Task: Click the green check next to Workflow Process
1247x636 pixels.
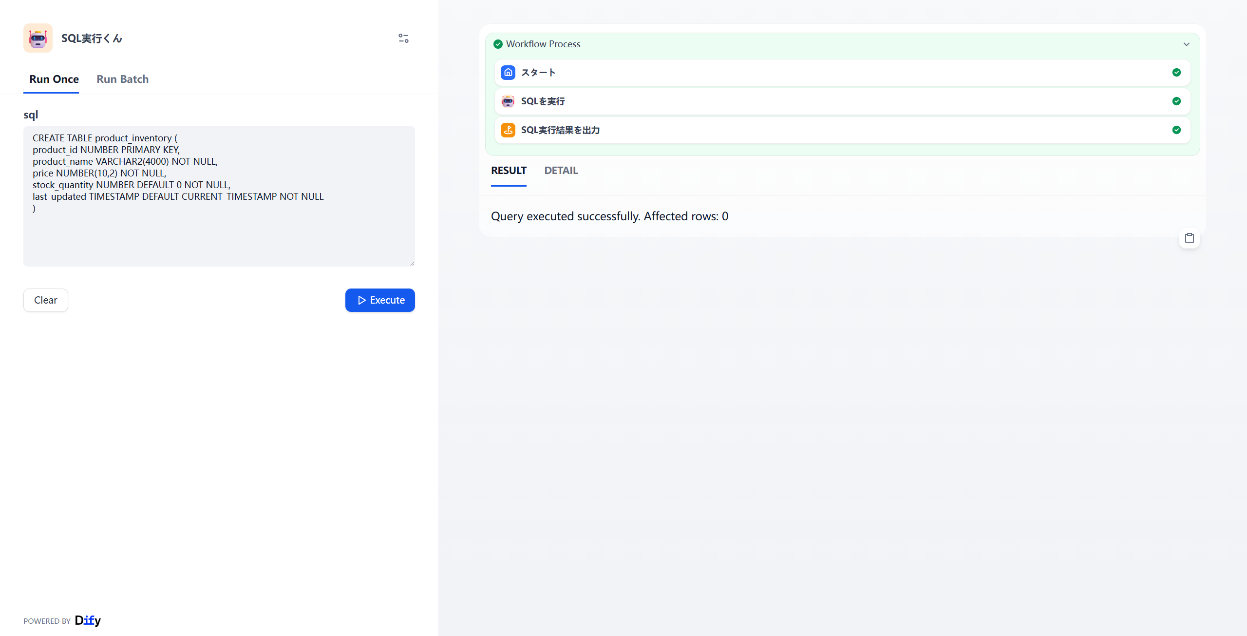Action: (498, 44)
